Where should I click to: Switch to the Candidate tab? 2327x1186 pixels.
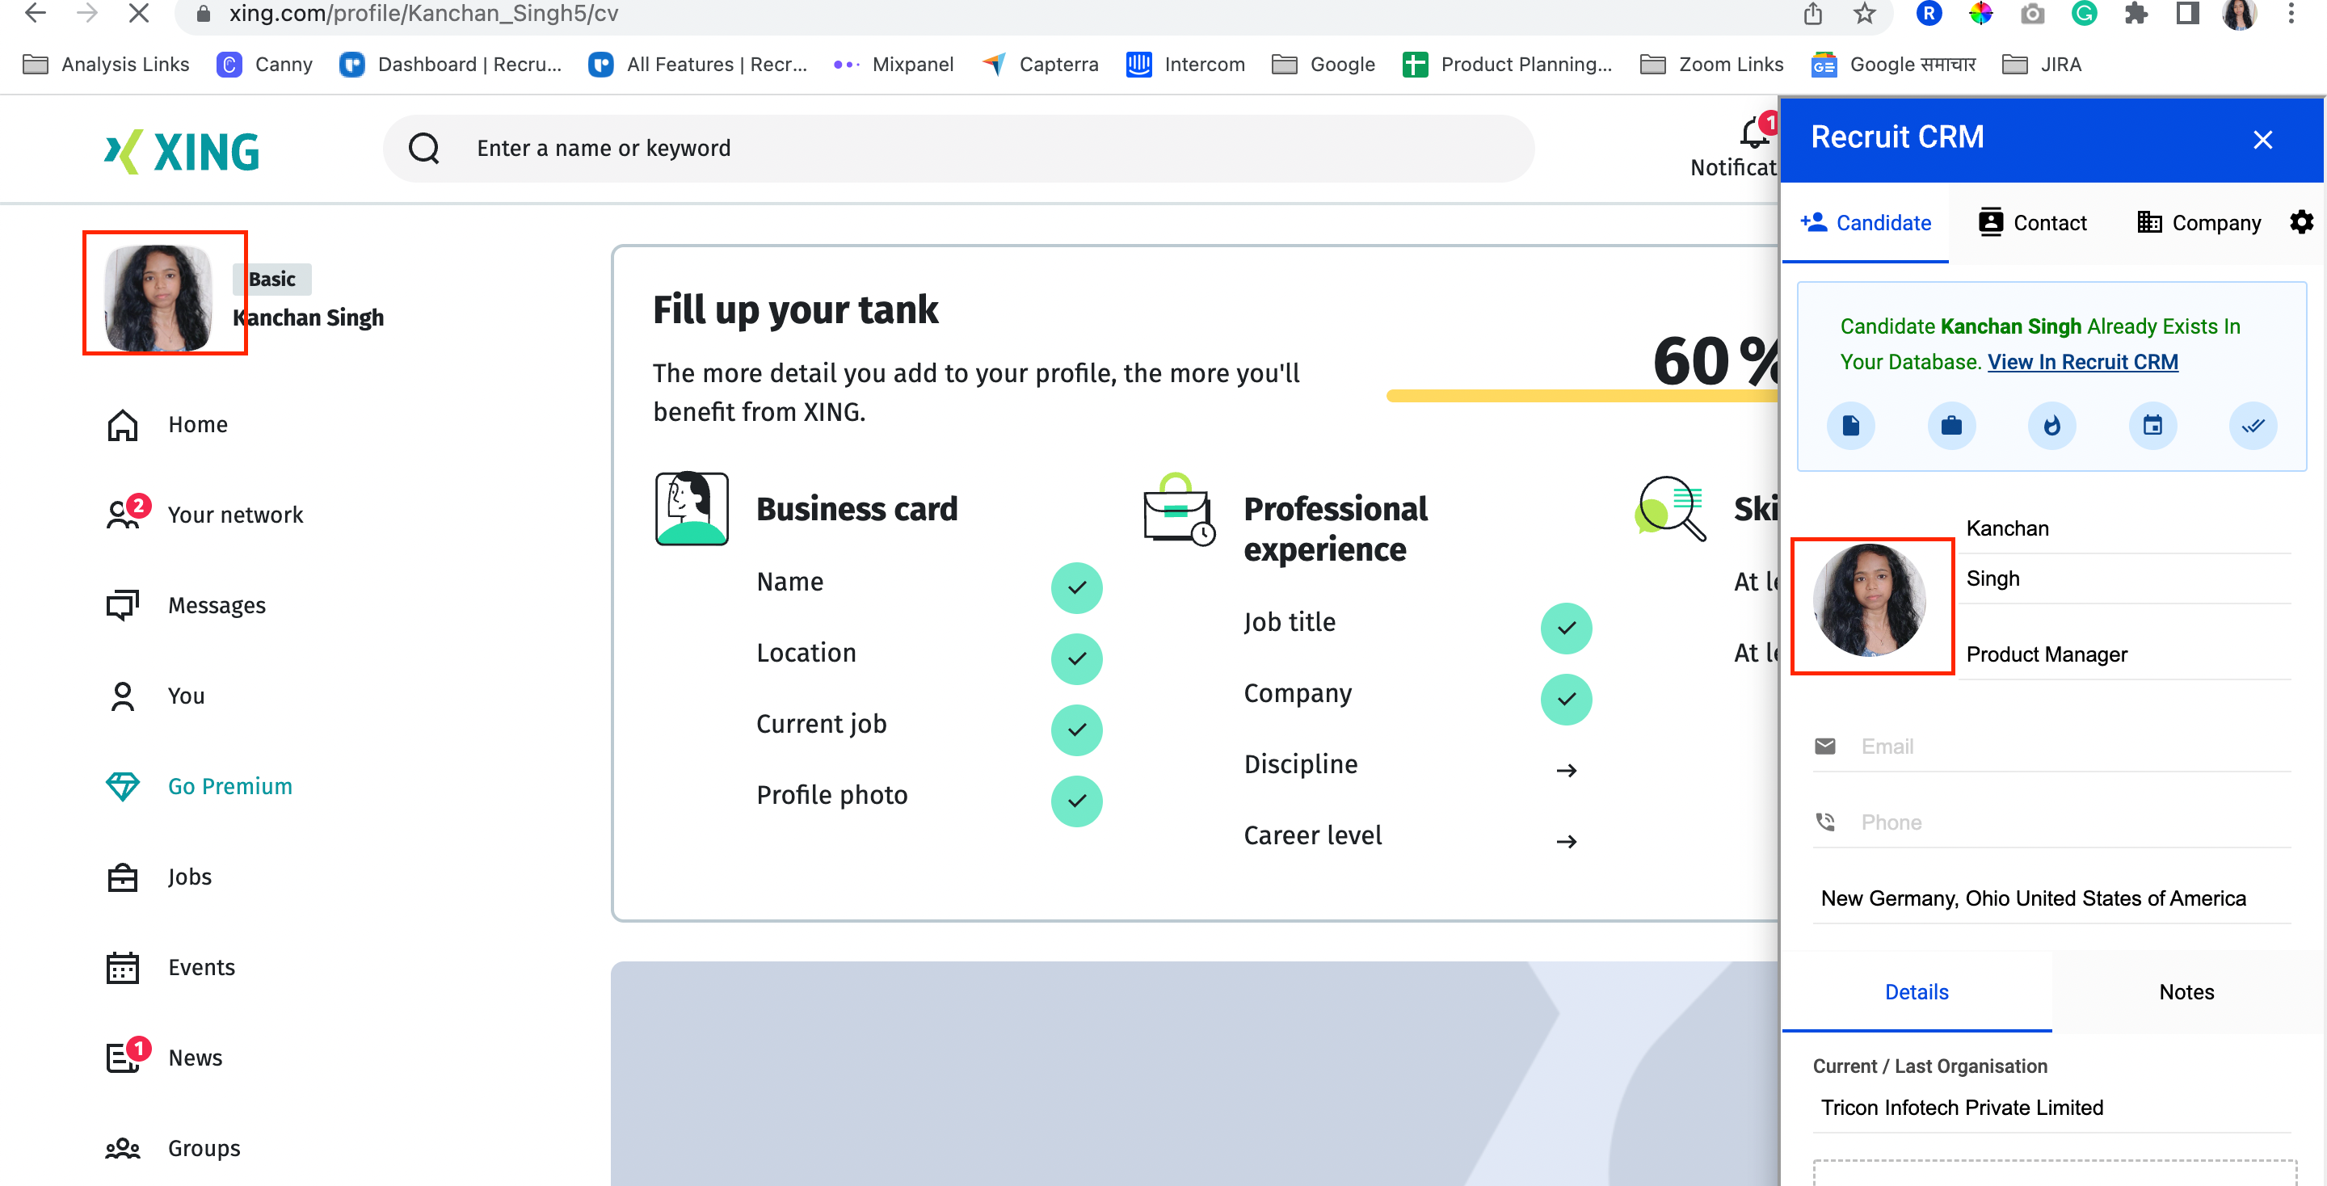coord(1866,223)
